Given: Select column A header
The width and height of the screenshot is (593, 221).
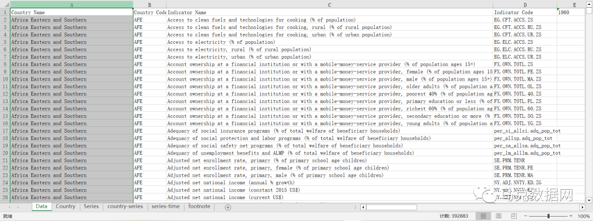Looking at the screenshot, I should point(72,4).
